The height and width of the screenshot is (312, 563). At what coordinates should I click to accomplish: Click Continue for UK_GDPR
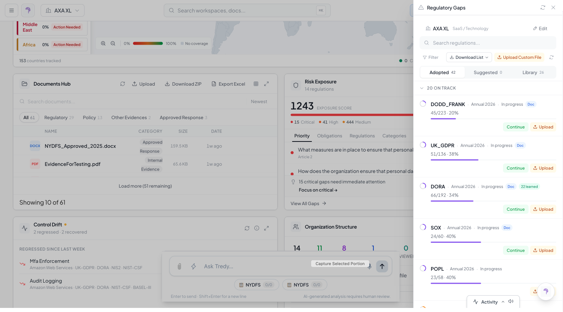pos(515,168)
